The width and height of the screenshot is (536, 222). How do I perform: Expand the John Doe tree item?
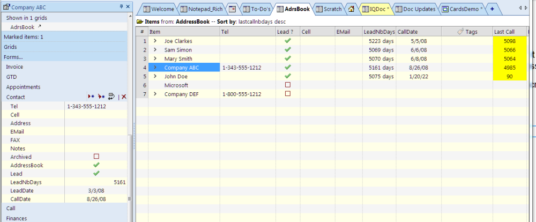click(x=155, y=76)
